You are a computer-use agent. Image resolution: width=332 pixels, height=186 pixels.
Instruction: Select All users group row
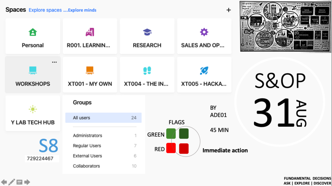(103, 118)
